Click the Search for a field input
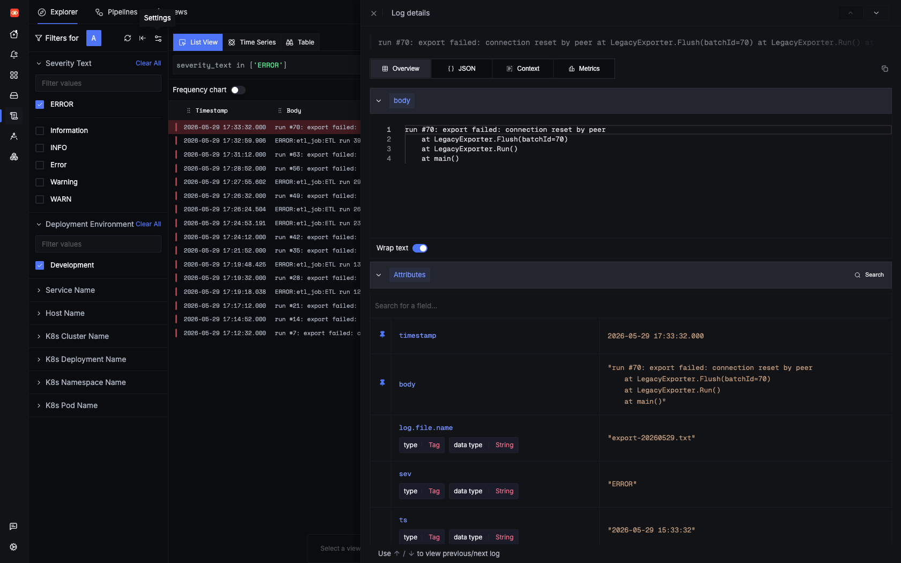 click(x=631, y=306)
